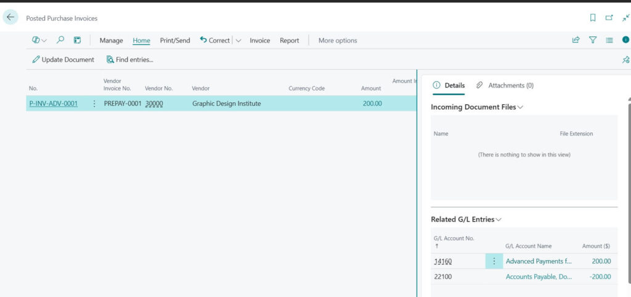Switch layout with the list view icon
This screenshot has width=631, height=297.
point(609,40)
